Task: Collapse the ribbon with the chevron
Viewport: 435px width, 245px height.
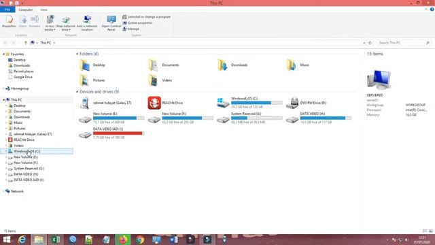Action: 426,10
